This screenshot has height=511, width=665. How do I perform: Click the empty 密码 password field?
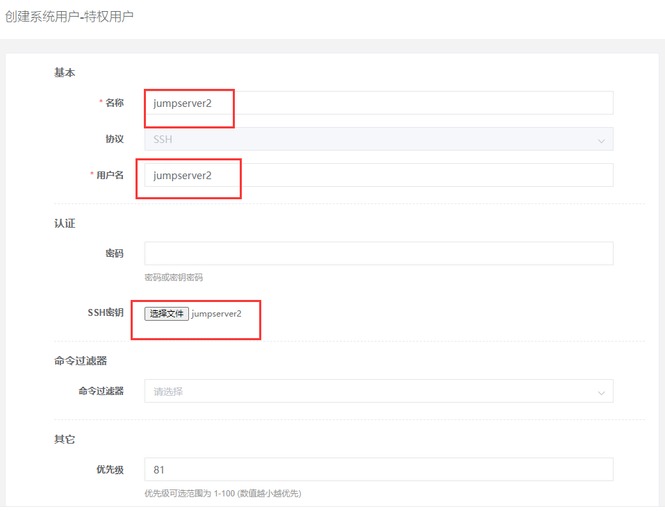(379, 253)
